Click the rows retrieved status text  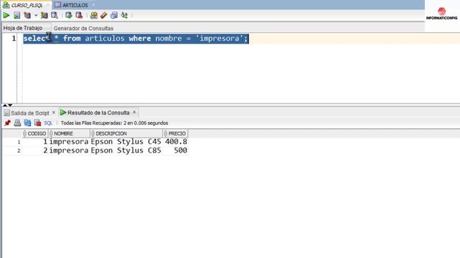[114, 123]
